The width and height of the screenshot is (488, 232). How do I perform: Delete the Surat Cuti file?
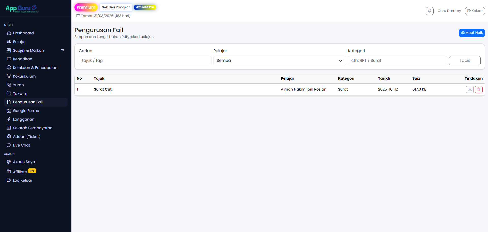479,89
